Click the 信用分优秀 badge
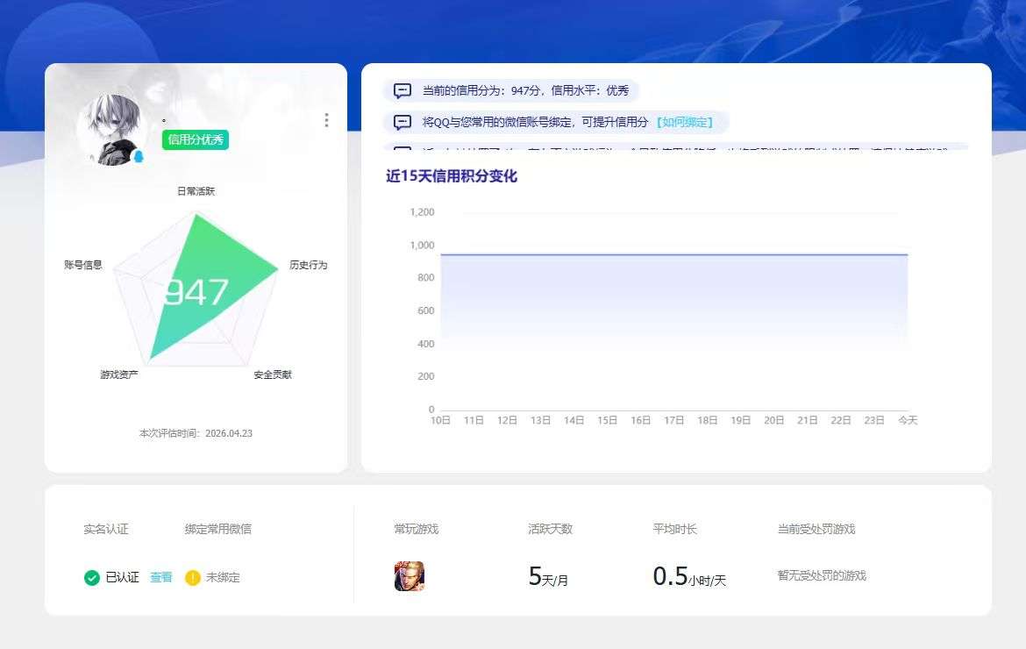The image size is (1026, 649). point(196,139)
